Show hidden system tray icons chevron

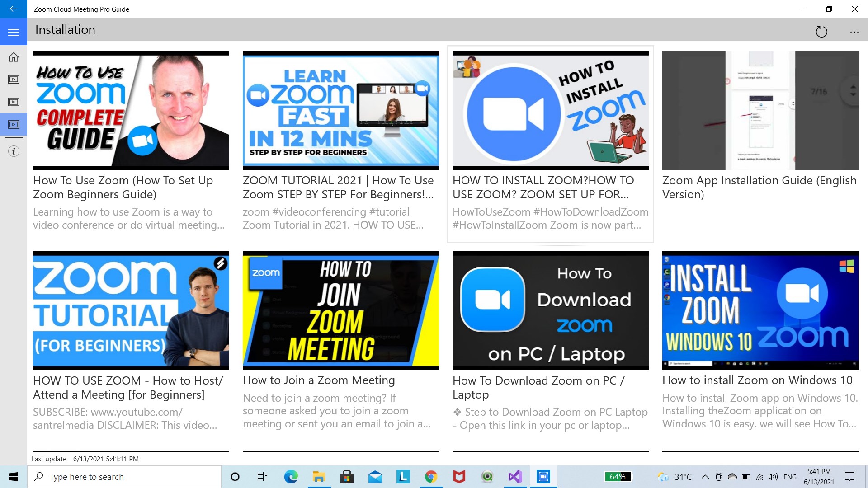[705, 477]
